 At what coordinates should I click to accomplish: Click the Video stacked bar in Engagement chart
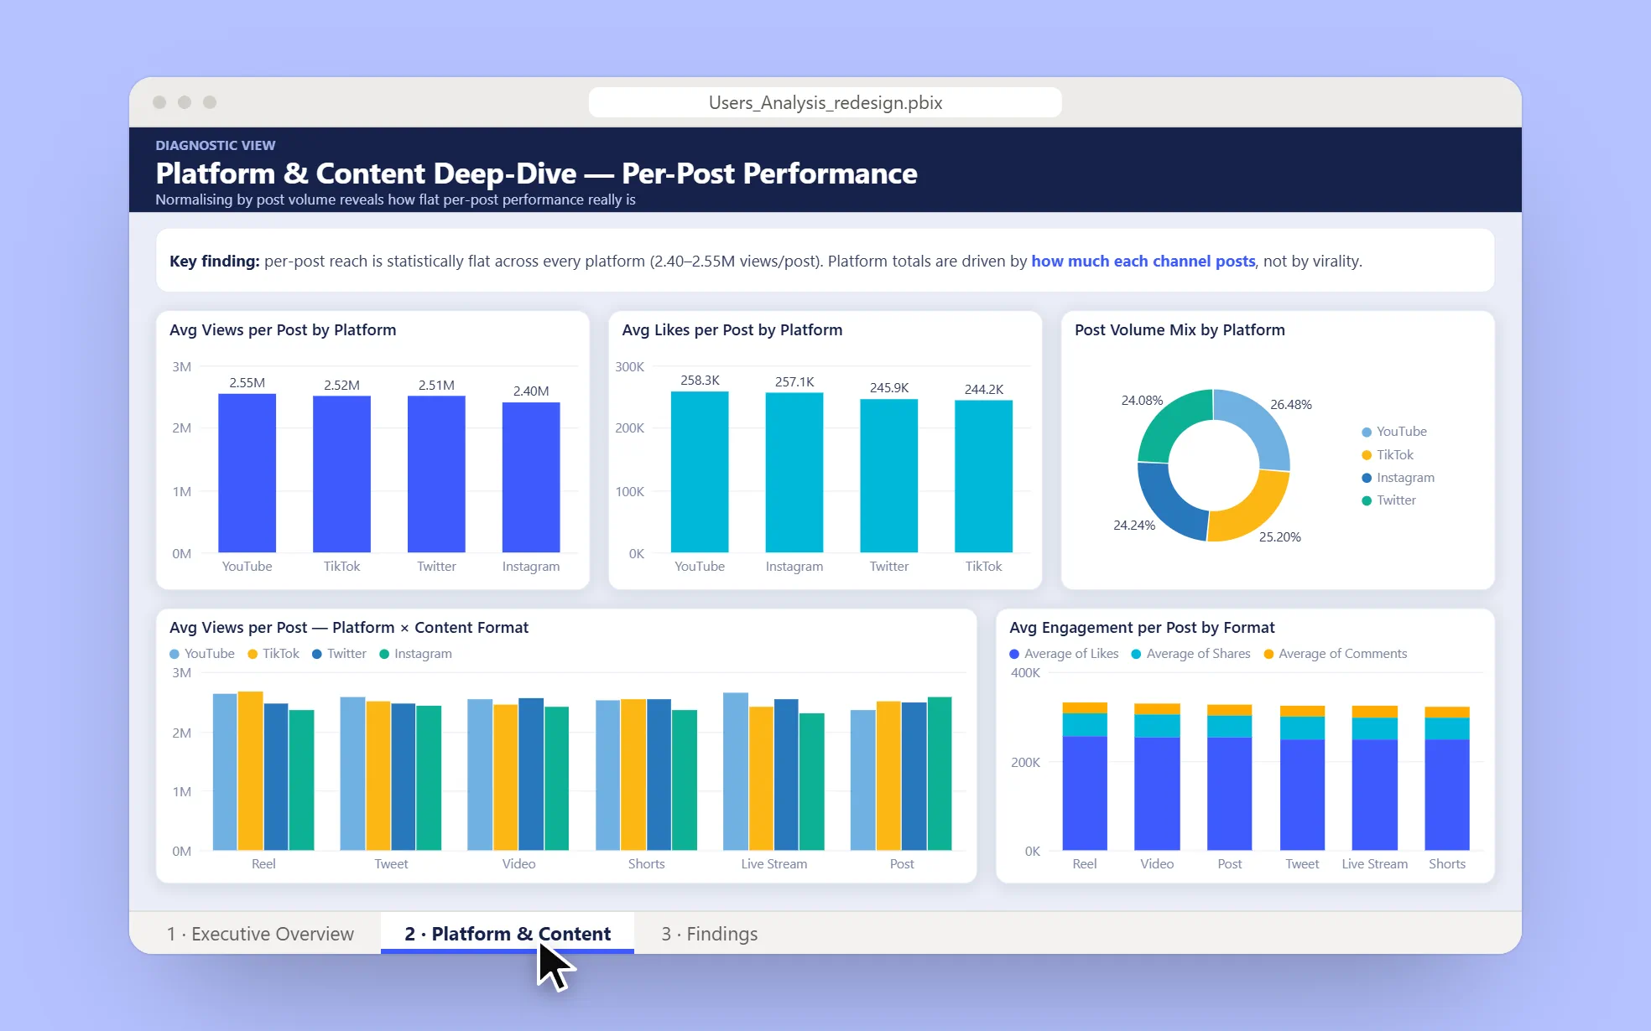1157,777
